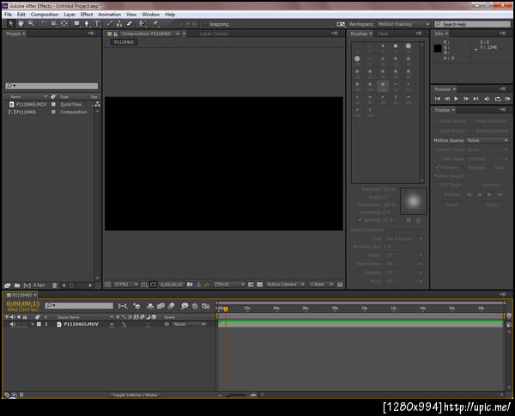Open the Parent None dropdown for layer
Screen dimensions: 515x416
click(x=189, y=324)
